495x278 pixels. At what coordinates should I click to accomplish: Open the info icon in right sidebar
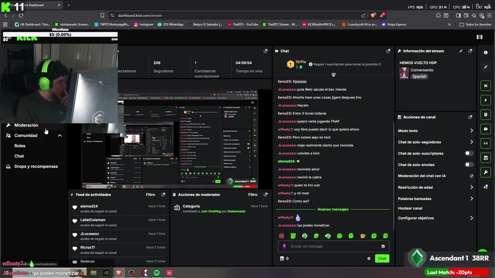486,53
